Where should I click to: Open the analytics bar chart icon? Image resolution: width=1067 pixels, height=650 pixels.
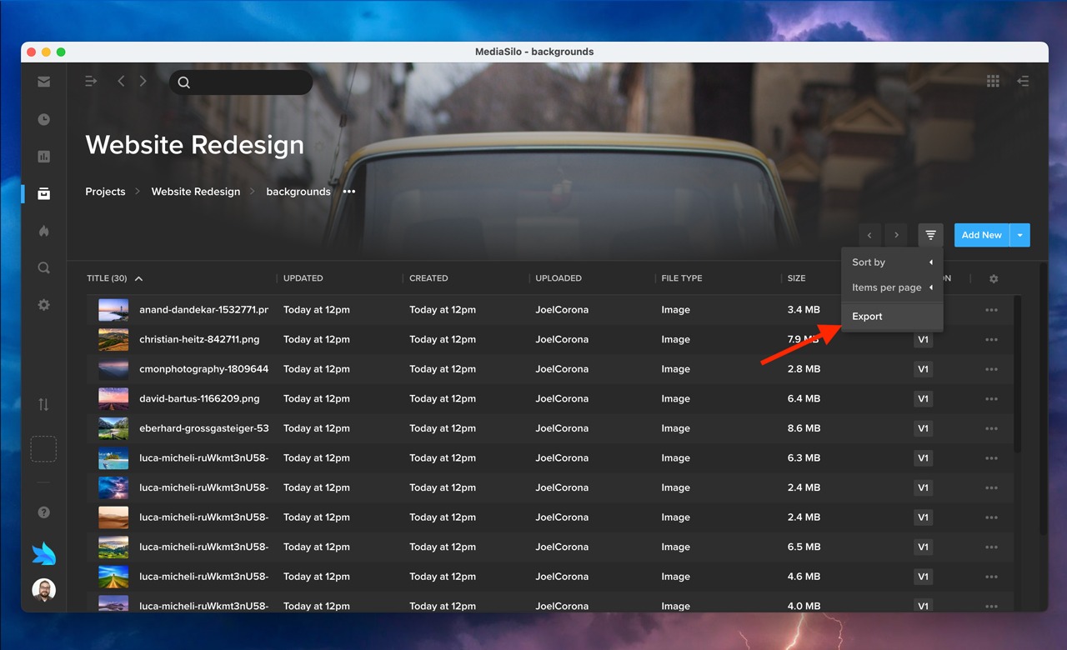[x=43, y=157]
